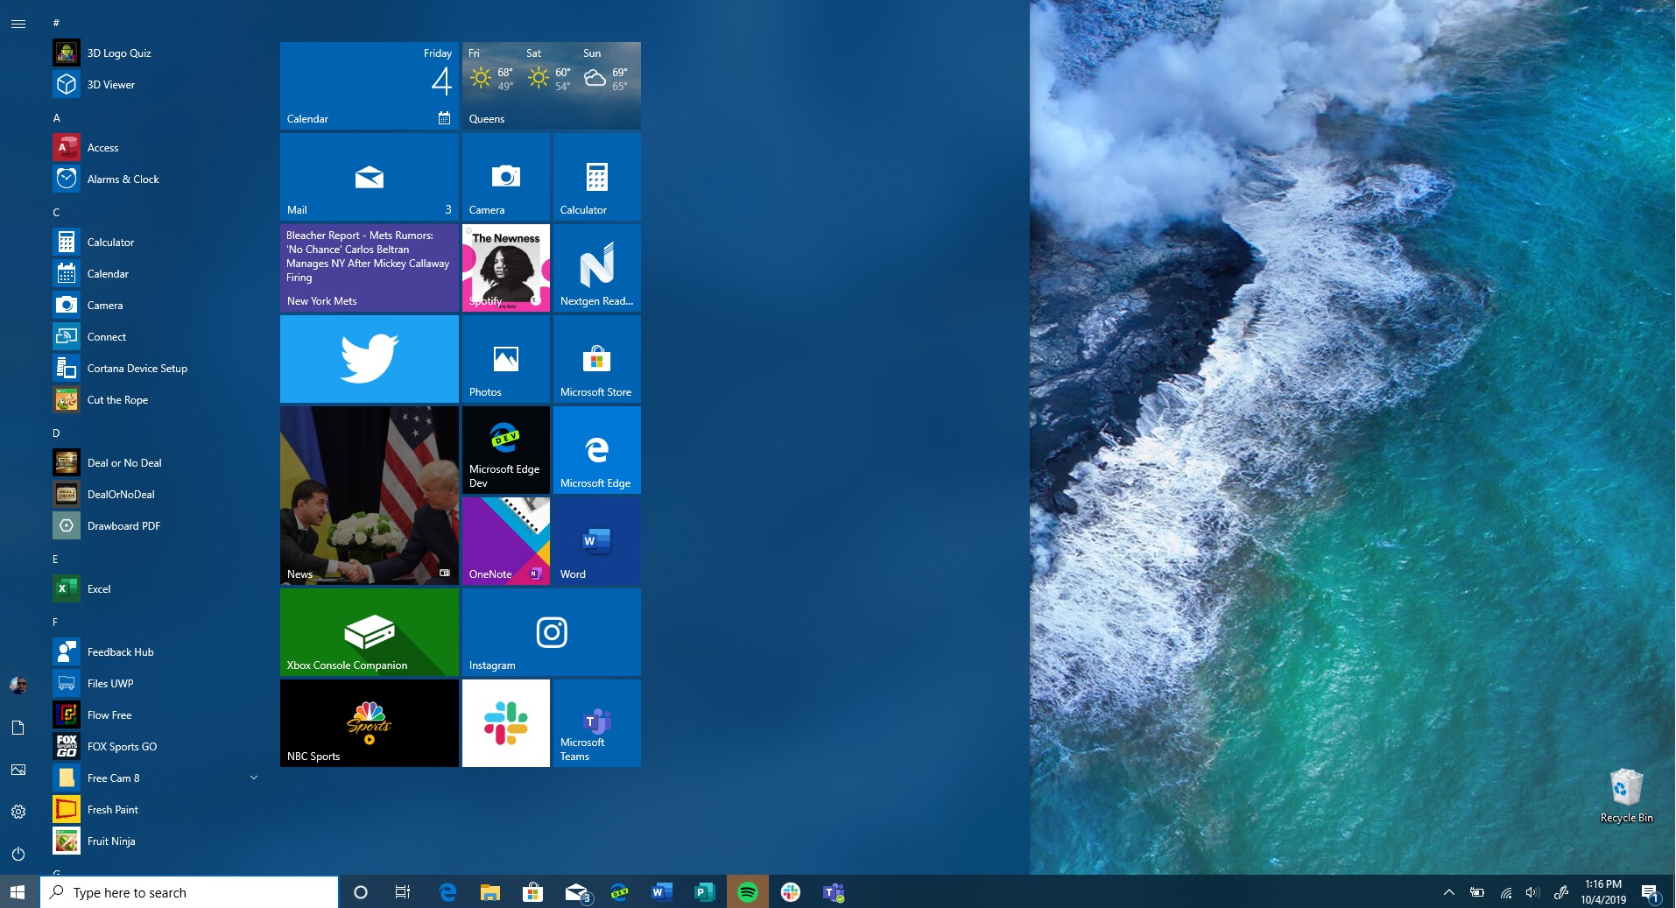Open Fresh Paint from the app list
1676x908 pixels.
pyautogui.click(x=113, y=810)
